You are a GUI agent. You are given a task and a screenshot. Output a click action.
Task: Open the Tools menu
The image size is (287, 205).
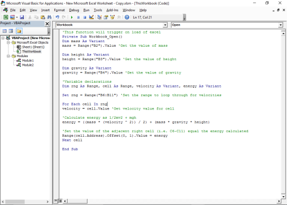click(x=98, y=10)
